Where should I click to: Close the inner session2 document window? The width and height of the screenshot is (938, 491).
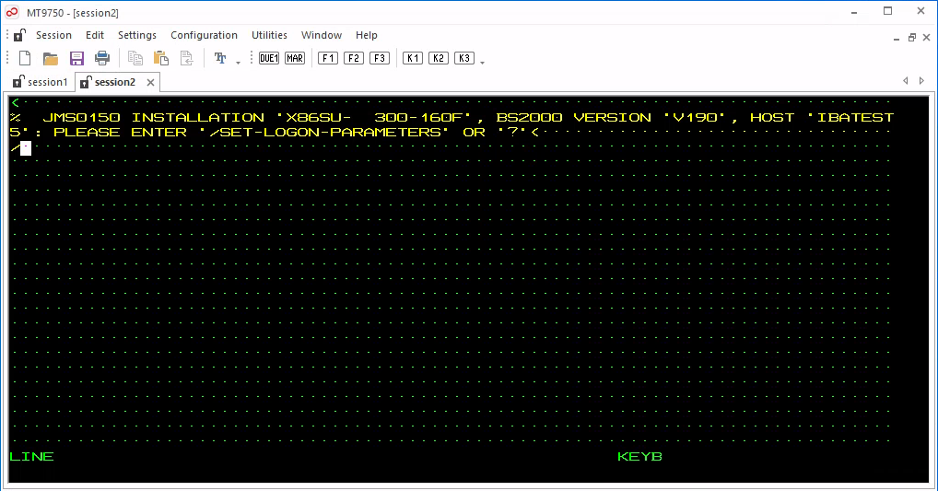point(927,37)
